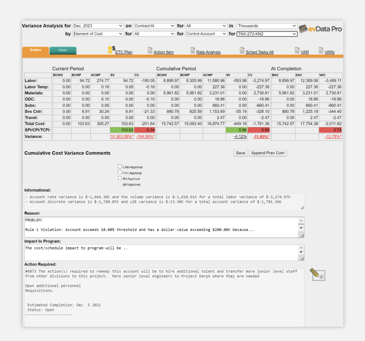
Task: Check the PRI Approval checkbox
Action: tap(120, 172)
